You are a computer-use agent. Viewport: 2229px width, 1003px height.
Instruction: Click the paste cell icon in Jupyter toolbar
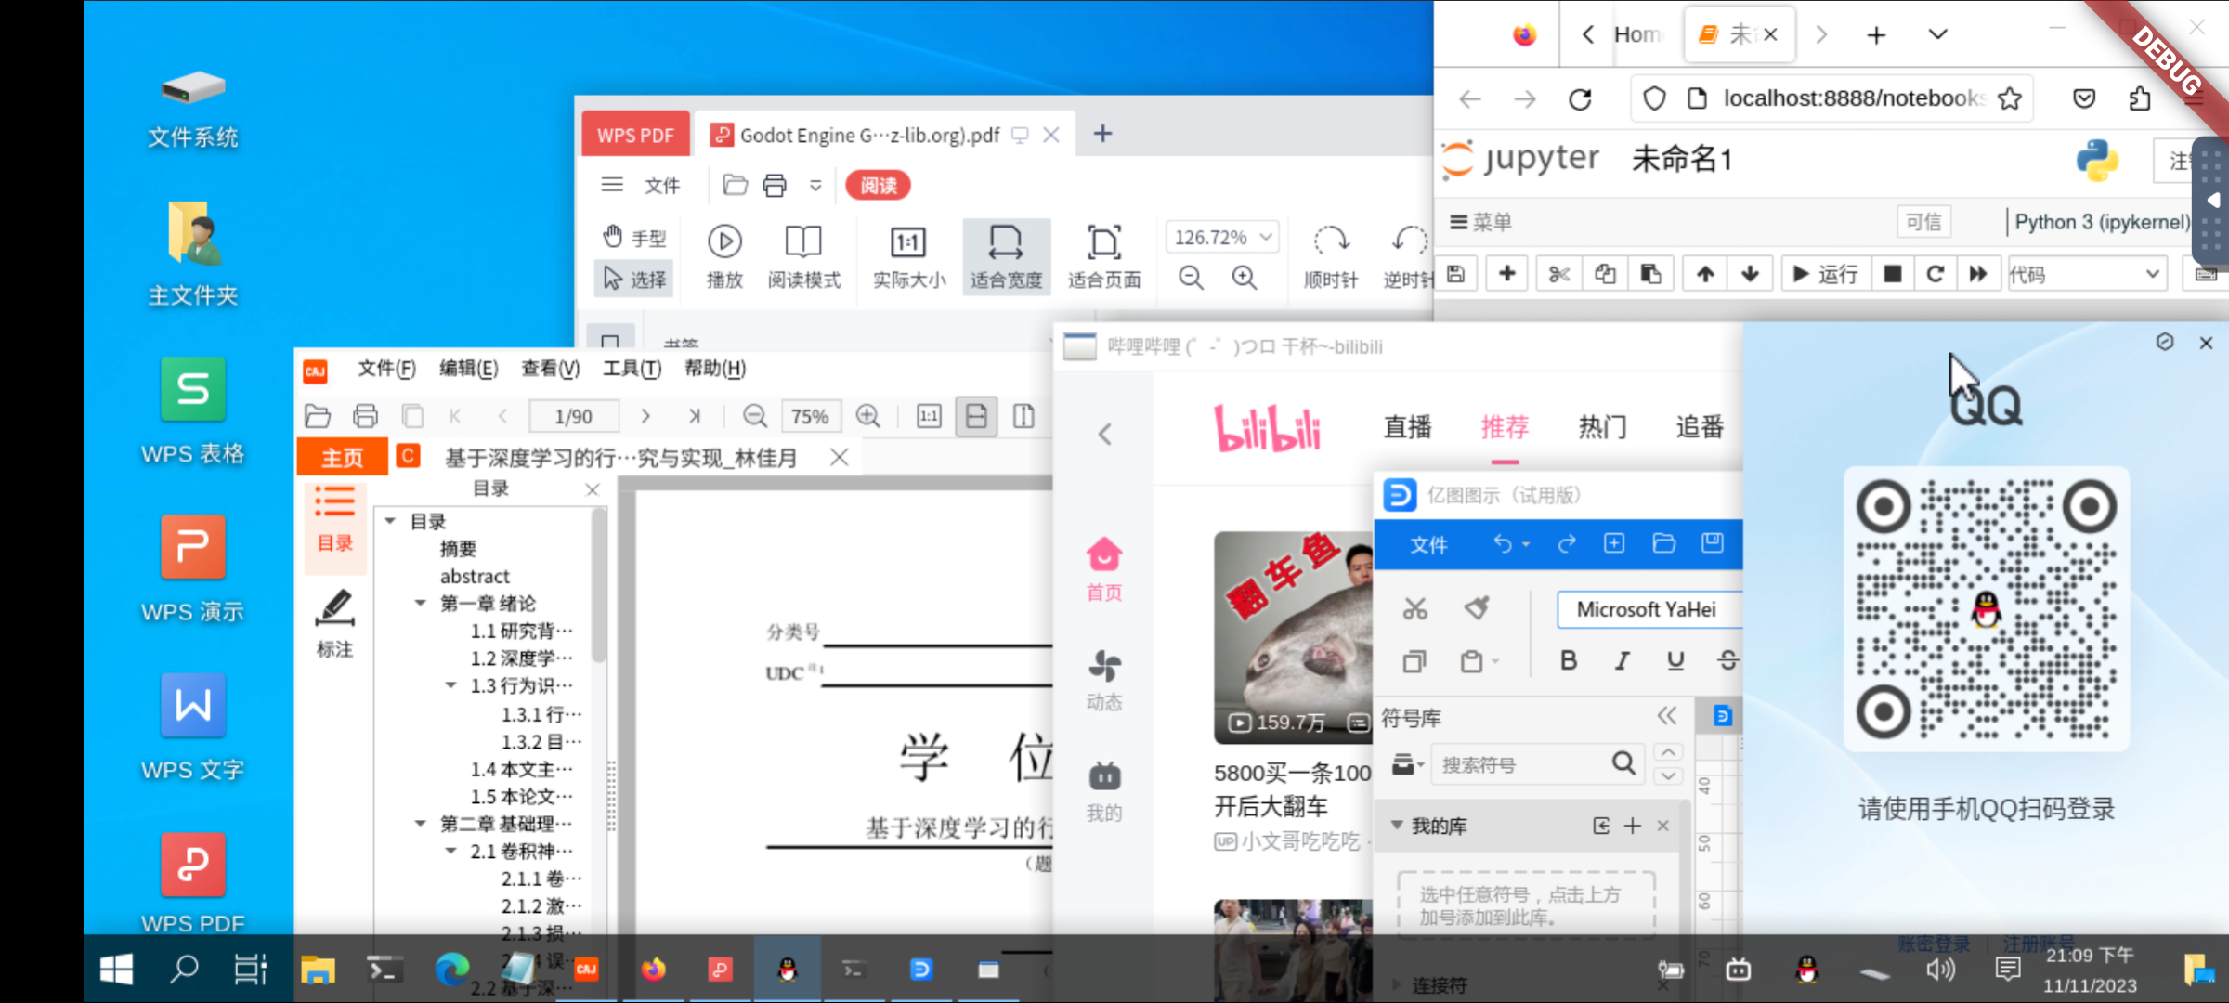coord(1650,273)
